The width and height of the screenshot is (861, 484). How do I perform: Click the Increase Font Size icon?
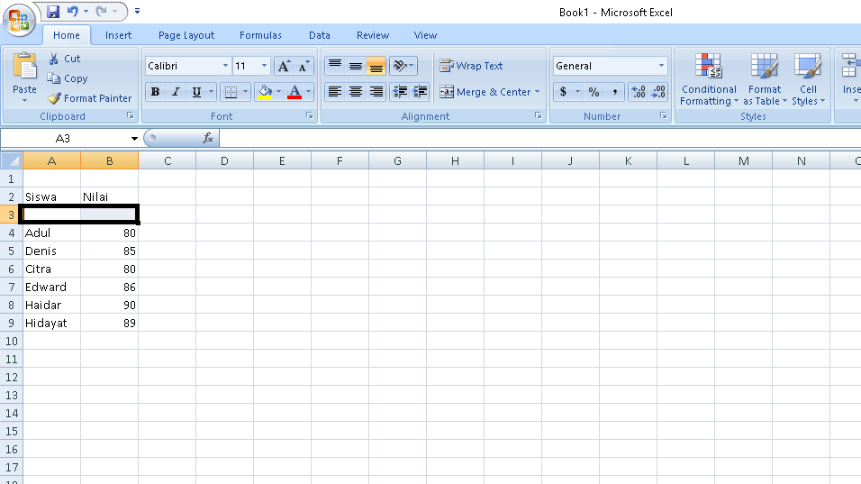[x=283, y=66]
